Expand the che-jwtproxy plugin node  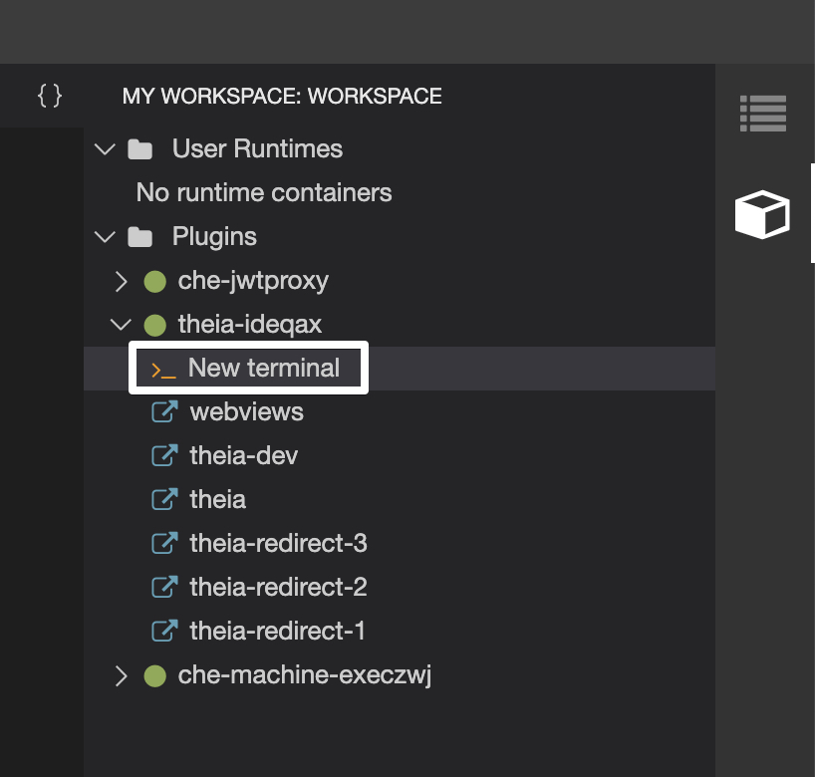click(x=121, y=280)
